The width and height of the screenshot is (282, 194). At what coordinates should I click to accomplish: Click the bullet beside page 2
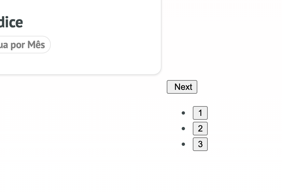183,129
